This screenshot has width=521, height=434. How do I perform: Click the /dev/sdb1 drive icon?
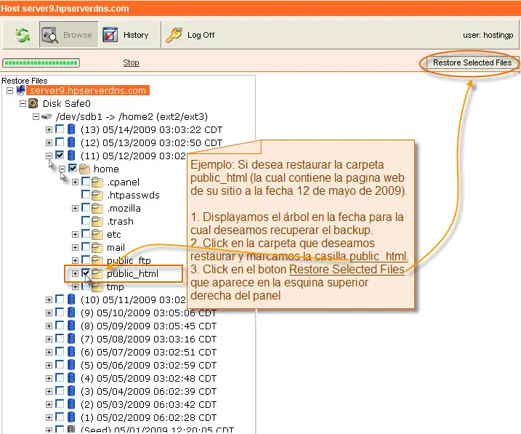pyautogui.click(x=47, y=116)
